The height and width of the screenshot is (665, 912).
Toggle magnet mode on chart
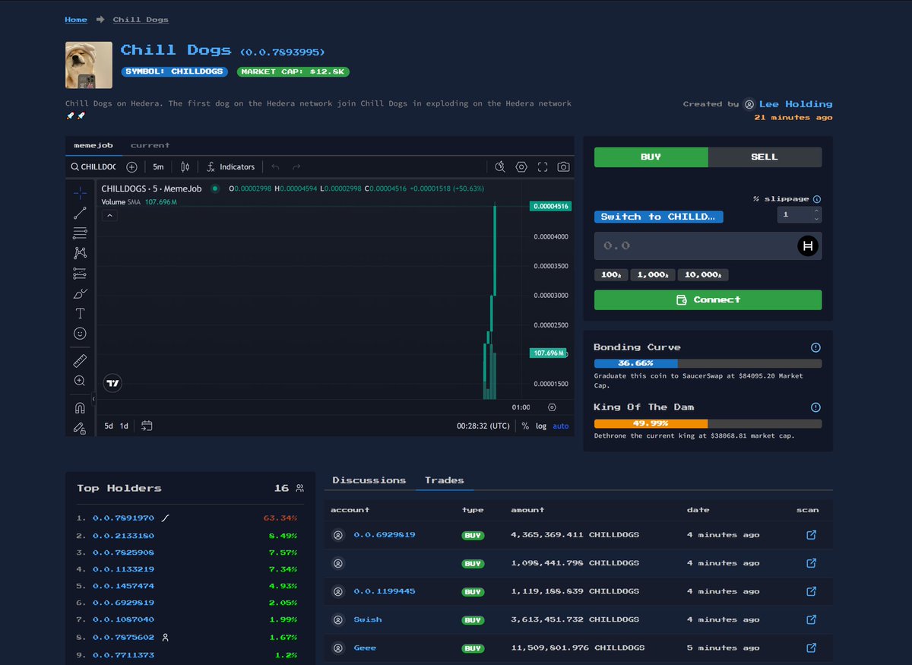click(x=80, y=408)
